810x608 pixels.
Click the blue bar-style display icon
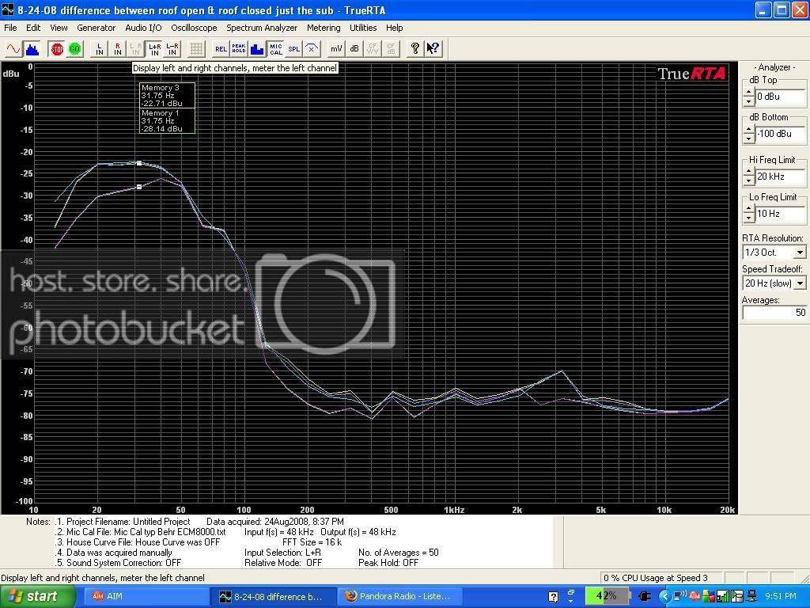pos(257,49)
